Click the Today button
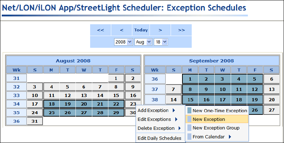This screenshot has width=284, height=143. tap(141, 30)
